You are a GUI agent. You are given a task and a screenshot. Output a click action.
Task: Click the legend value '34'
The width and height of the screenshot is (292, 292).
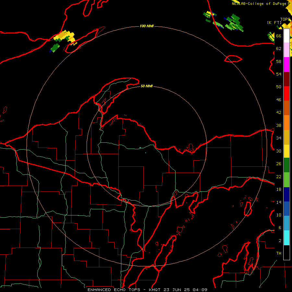click(x=279, y=138)
